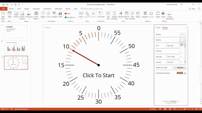The height and width of the screenshot is (113, 202).
Task: Click the Start Text input field
Action: tap(172, 57)
